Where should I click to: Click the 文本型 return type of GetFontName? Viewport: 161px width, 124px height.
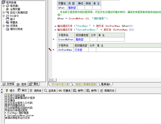pos(78,50)
